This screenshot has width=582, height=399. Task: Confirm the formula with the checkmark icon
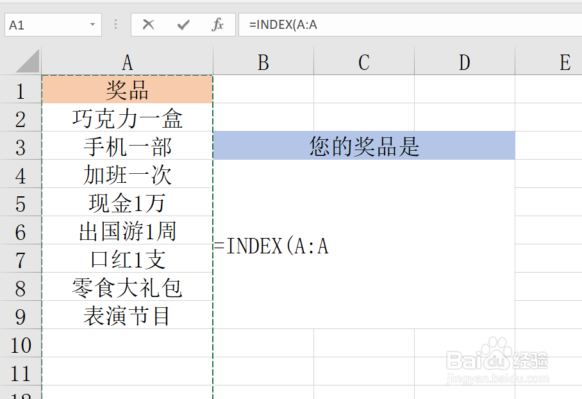pos(183,24)
